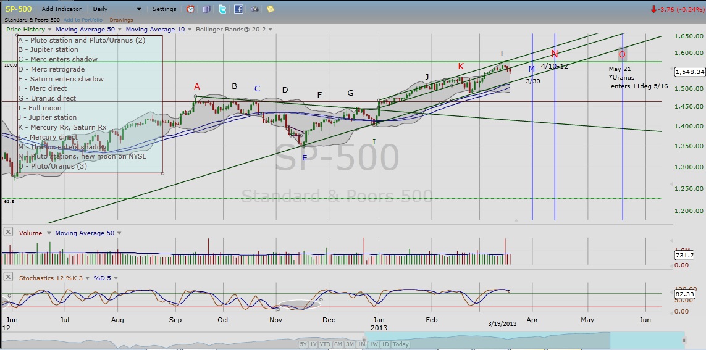Click the 3/19/2013 date label
Image resolution: width=706 pixels, height=350 pixels.
coord(502,323)
